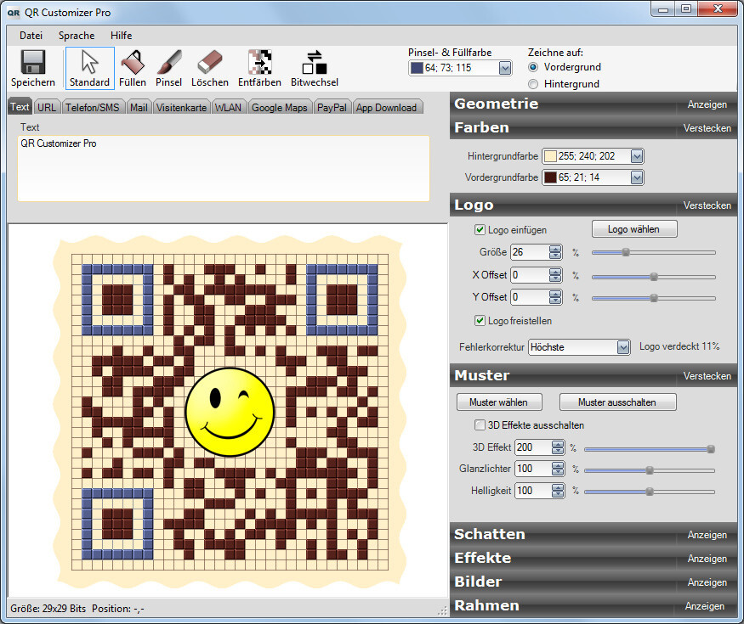Select the Bitwechsel bit swap tool
The width and height of the screenshot is (744, 624).
(315, 68)
